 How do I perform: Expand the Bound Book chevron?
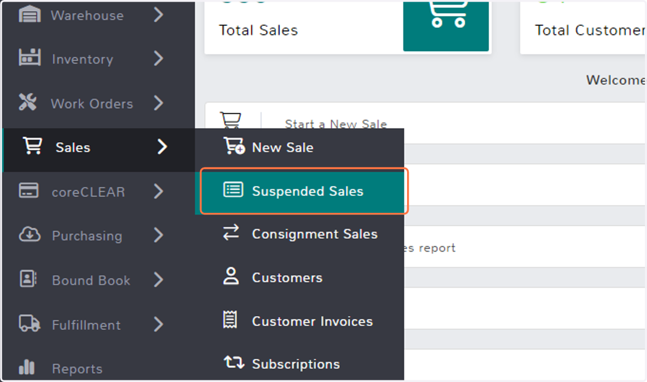pos(158,279)
